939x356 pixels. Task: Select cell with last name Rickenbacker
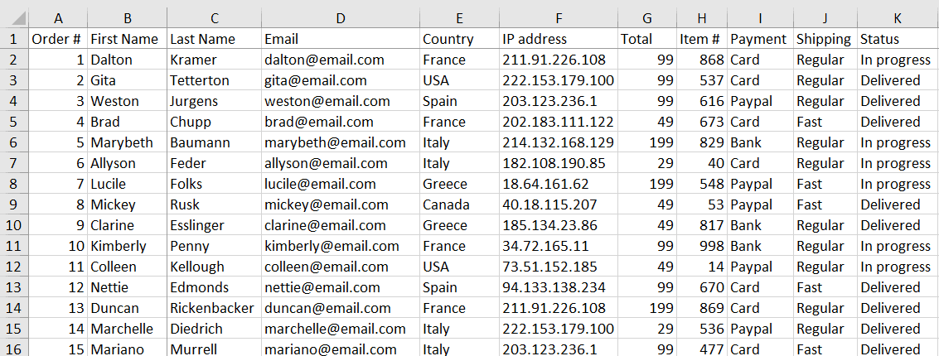(x=215, y=308)
